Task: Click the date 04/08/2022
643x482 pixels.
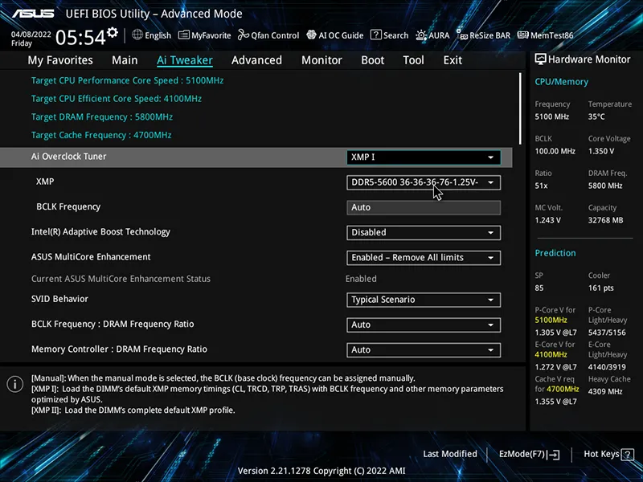Action: coord(31,35)
